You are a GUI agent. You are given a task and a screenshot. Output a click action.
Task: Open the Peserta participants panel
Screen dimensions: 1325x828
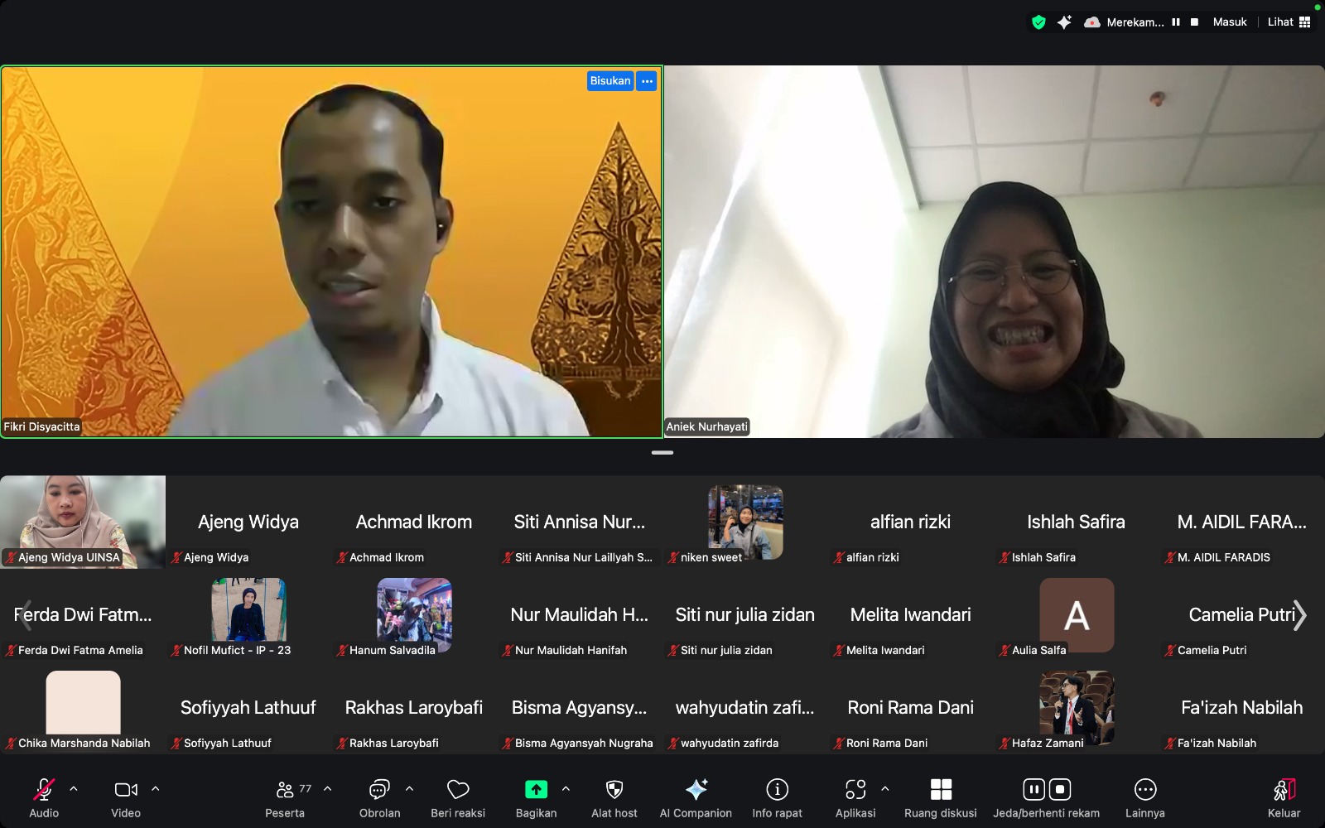point(285,790)
